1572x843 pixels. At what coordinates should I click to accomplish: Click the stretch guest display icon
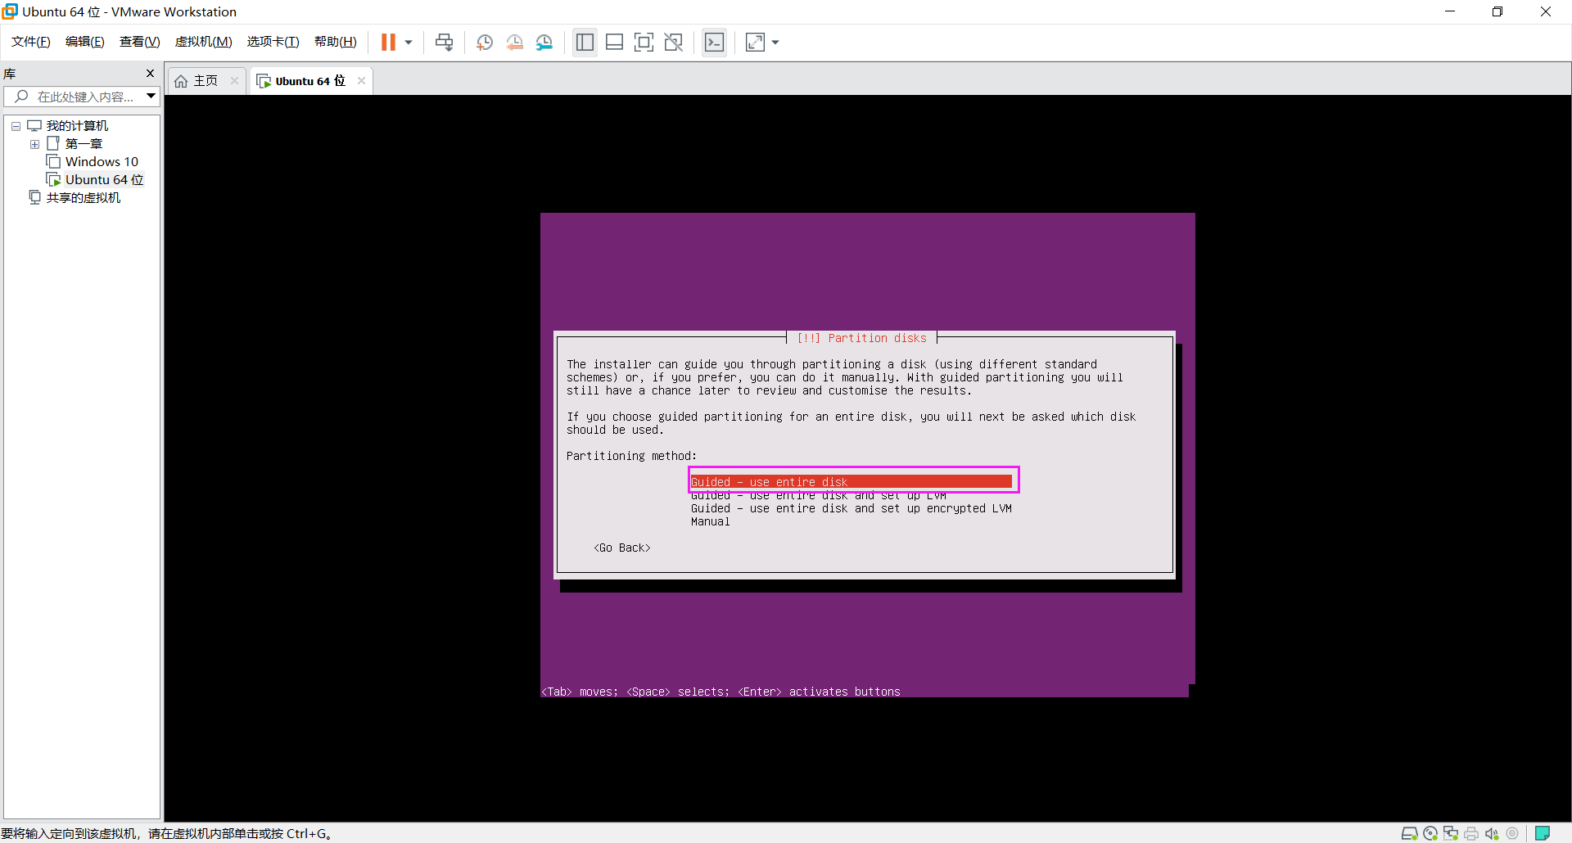(755, 43)
